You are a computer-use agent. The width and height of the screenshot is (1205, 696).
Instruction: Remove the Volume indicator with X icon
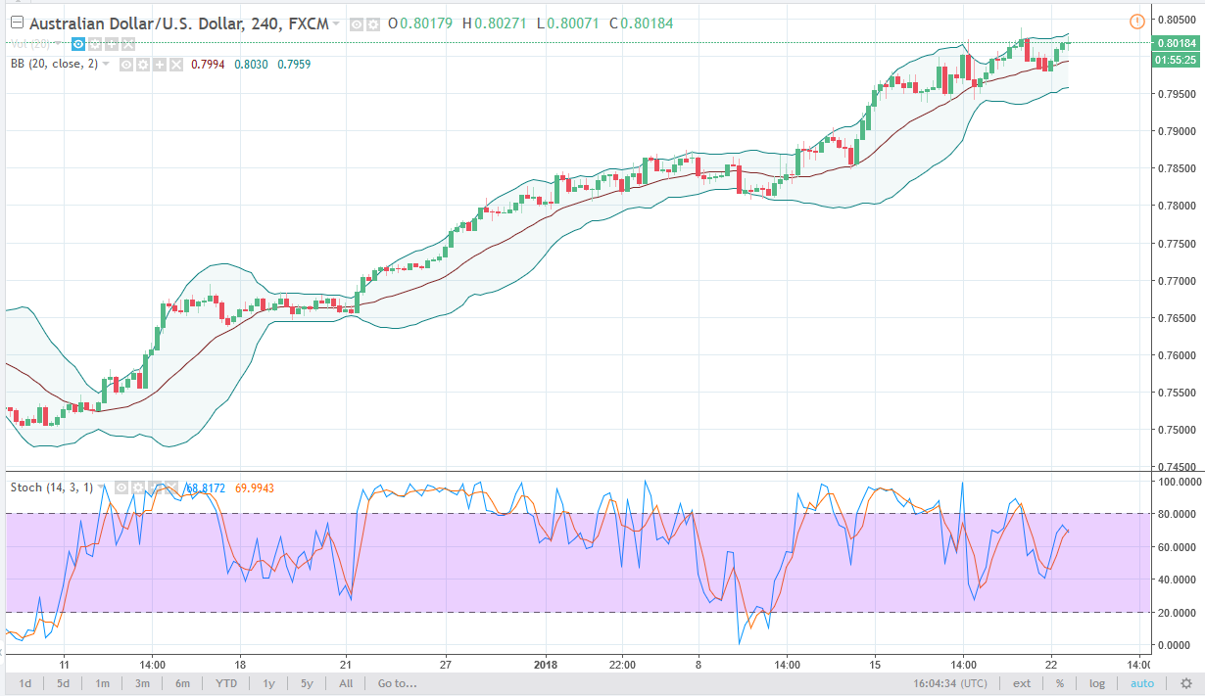(127, 44)
